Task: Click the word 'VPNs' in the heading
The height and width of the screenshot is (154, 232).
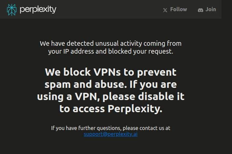Action: coord(107,72)
